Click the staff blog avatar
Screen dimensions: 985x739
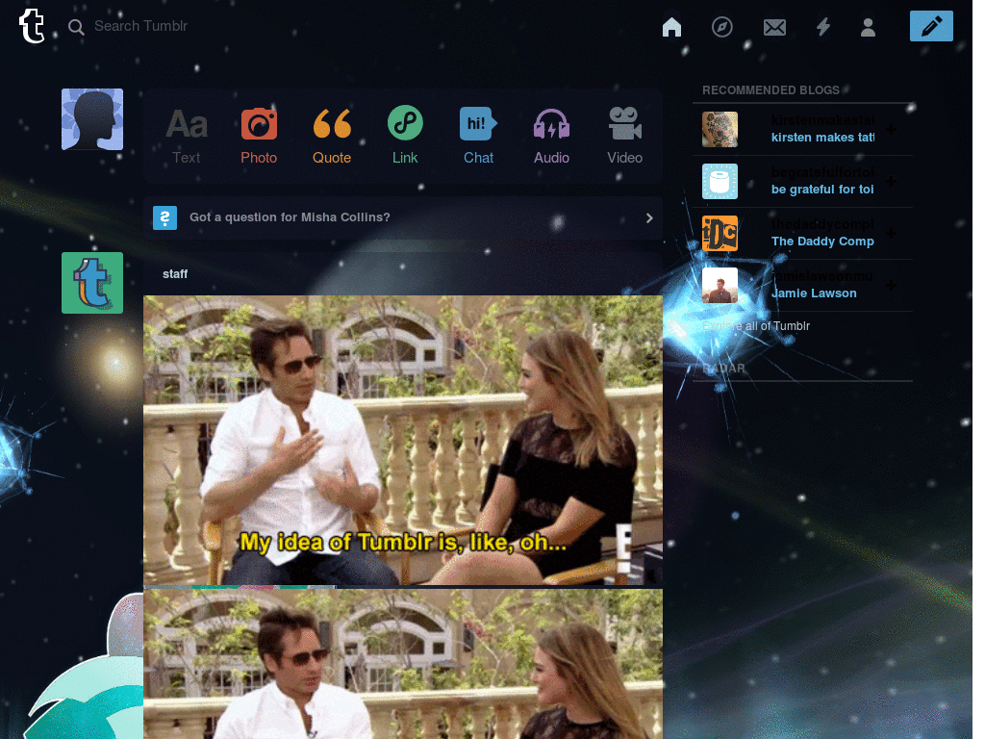click(92, 283)
